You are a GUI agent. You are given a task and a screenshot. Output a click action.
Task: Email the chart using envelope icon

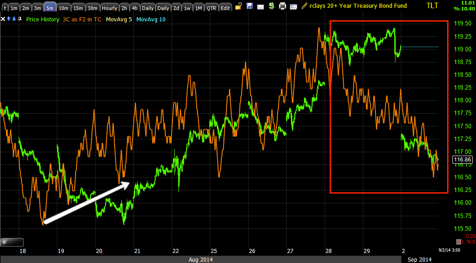tap(260, 7)
